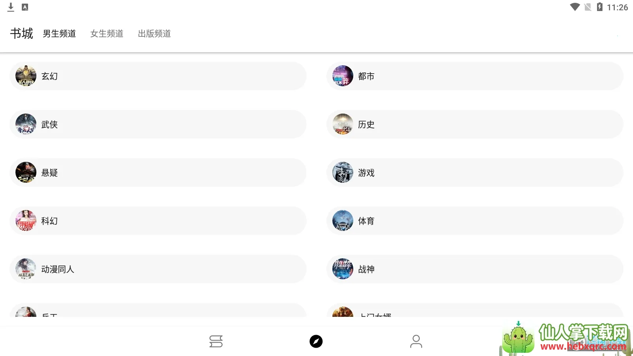Select the 男生频道 tab
Screen dimensions: 633x356
coord(59,34)
